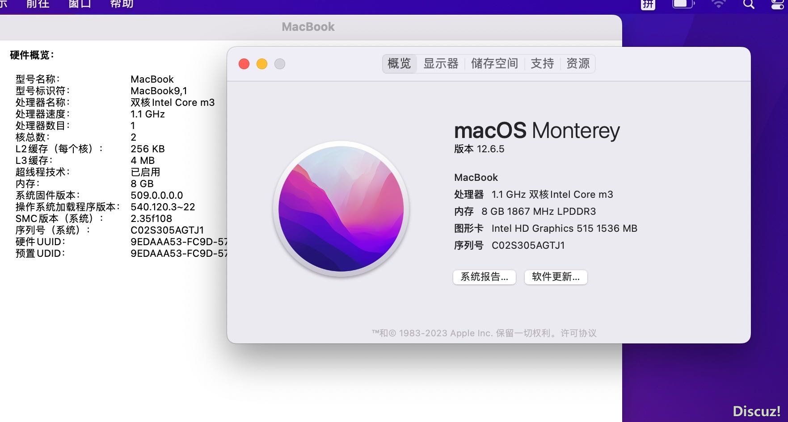Click the 8 GB 1867 MHz LPDDR3 memory value
This screenshot has width=788, height=422.
(539, 211)
